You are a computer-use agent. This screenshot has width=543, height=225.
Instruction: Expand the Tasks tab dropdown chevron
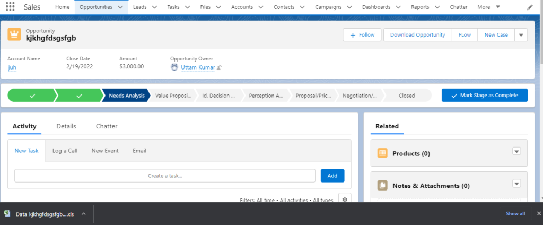[x=187, y=7]
